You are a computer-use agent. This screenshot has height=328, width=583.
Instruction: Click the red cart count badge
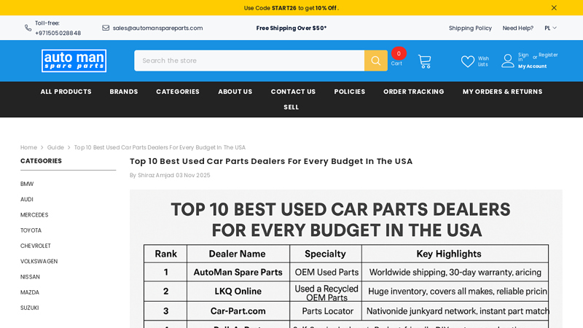(x=399, y=53)
